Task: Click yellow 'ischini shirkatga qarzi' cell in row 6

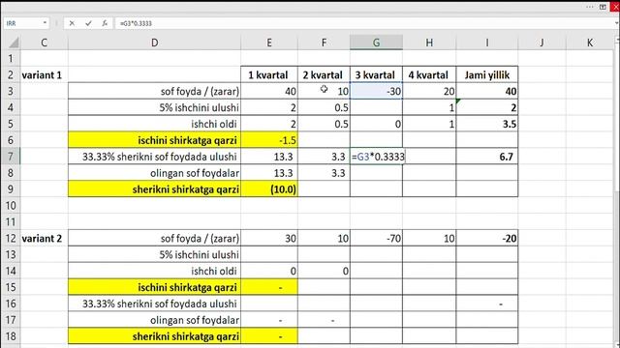Action: pos(154,140)
